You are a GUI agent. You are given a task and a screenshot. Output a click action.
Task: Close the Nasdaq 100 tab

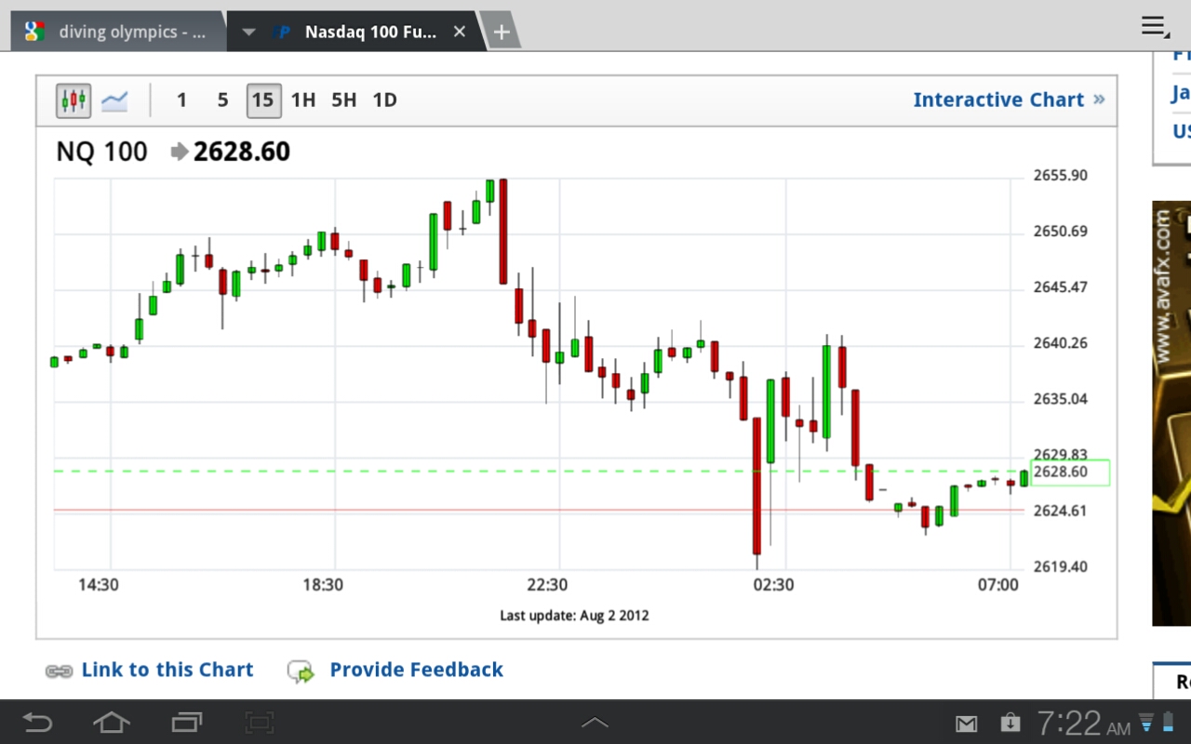(x=460, y=32)
